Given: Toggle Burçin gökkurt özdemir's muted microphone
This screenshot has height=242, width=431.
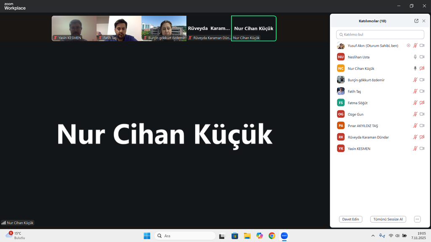Looking at the screenshot, I should tap(415, 80).
